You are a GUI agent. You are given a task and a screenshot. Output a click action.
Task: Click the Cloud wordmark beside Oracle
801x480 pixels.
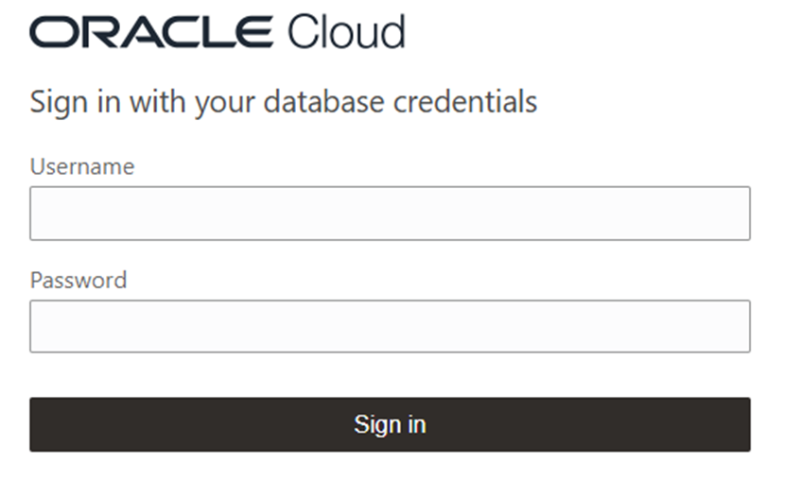click(x=346, y=32)
